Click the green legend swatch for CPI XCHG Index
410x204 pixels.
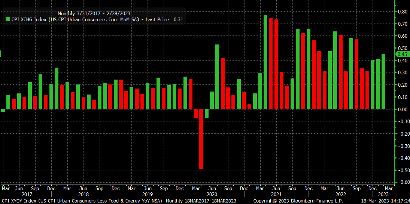[x=8, y=19]
